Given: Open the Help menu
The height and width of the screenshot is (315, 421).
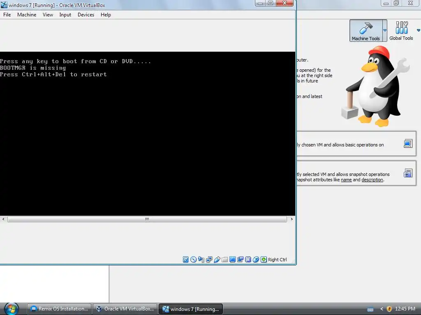Looking at the screenshot, I should pos(106,15).
